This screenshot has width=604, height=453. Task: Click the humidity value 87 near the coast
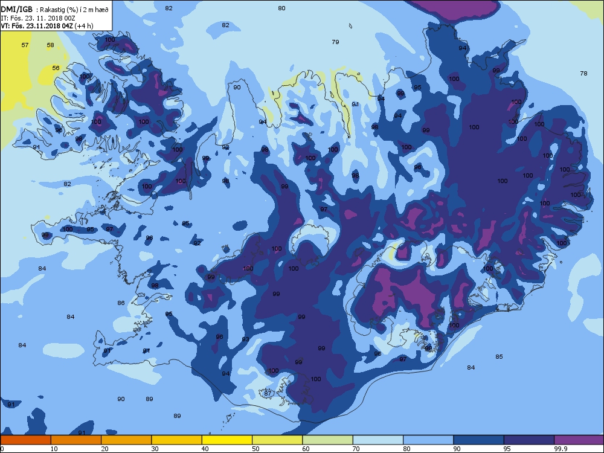pos(268,393)
